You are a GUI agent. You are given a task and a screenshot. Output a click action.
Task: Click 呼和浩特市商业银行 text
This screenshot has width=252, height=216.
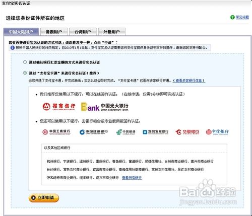[61, 178]
